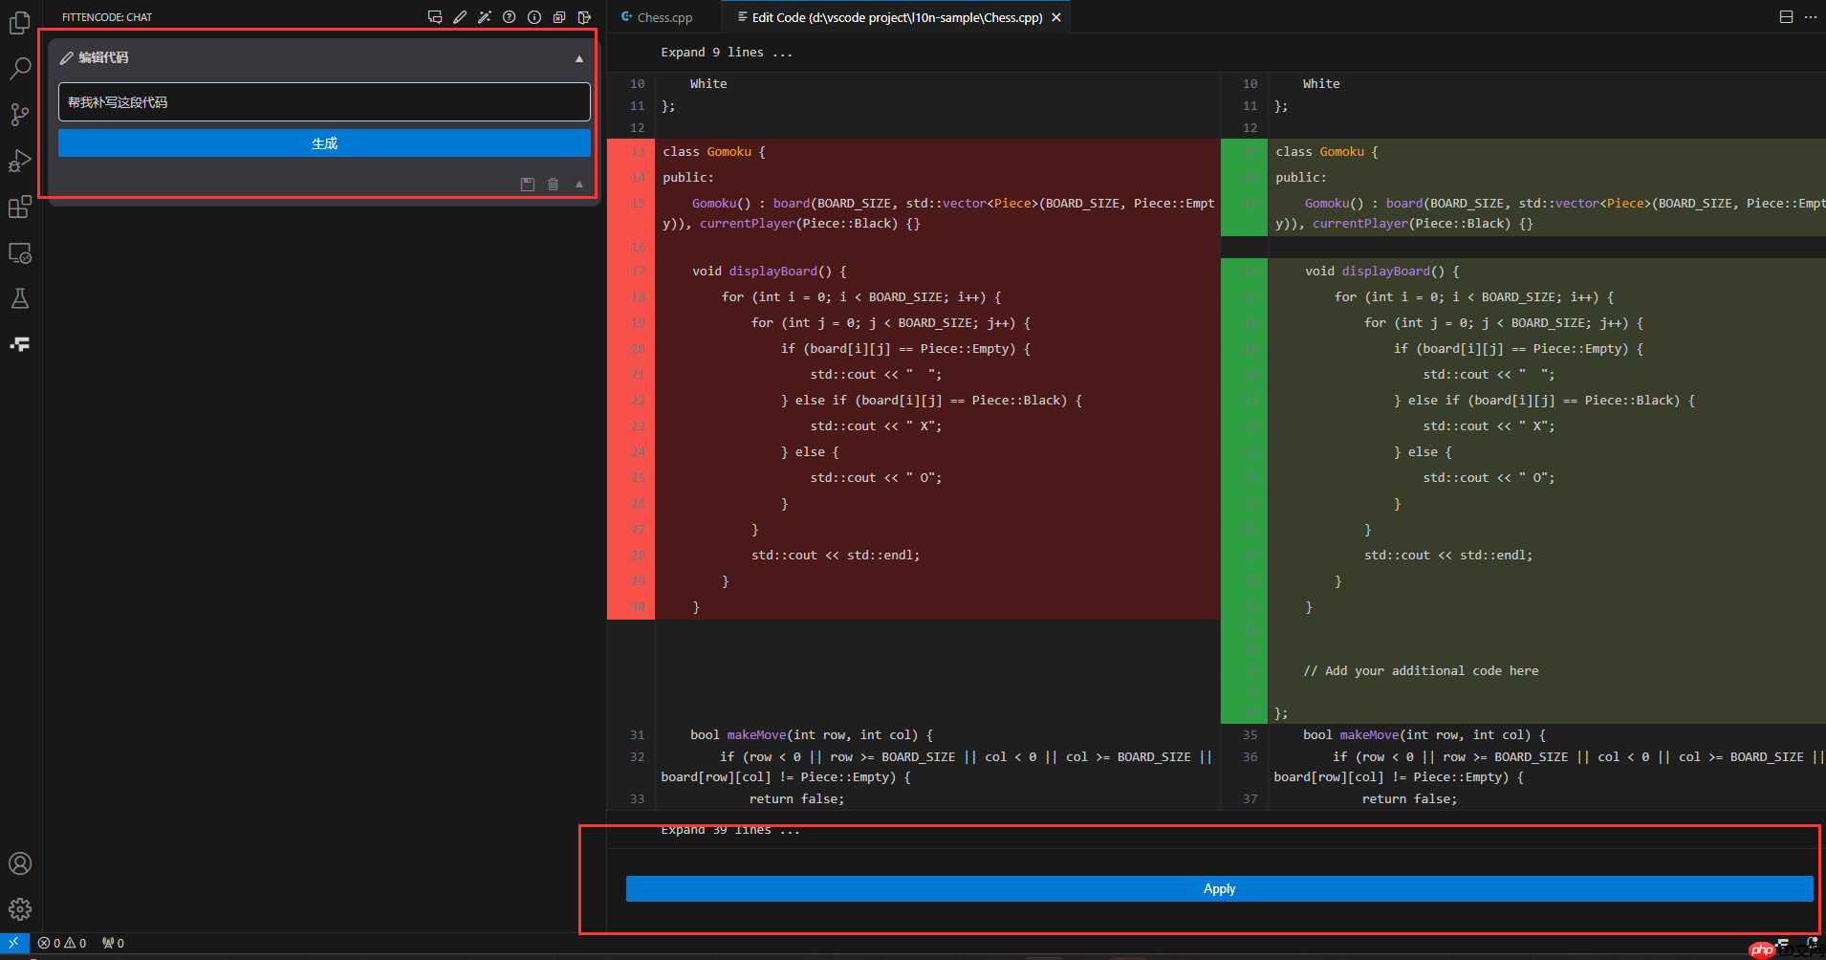Expand the hidden 9 lines of code
This screenshot has width=1826, height=960.
coord(728,52)
